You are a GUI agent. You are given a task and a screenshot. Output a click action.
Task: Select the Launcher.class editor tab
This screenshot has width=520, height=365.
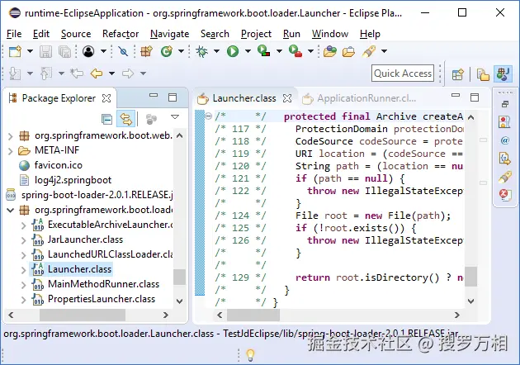click(244, 98)
